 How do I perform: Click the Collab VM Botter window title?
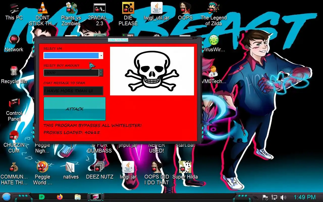[118, 40]
